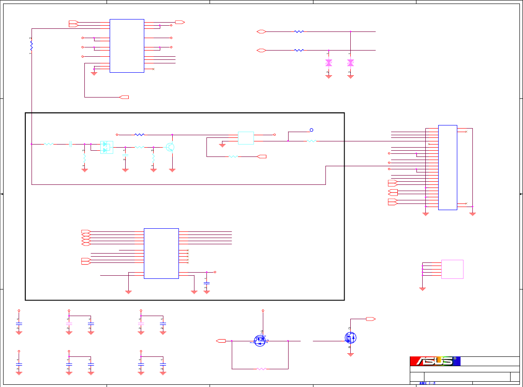Click the left pink TVS diode symbol
The width and height of the screenshot is (523, 387).
coord(329,63)
